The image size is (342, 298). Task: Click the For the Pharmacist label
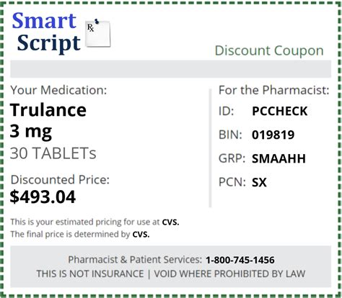[273, 90]
